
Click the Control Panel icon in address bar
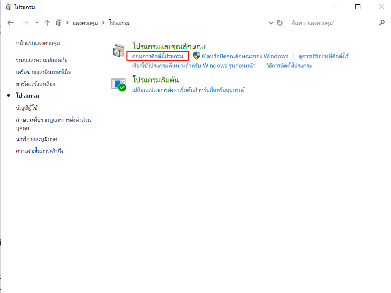(x=59, y=23)
